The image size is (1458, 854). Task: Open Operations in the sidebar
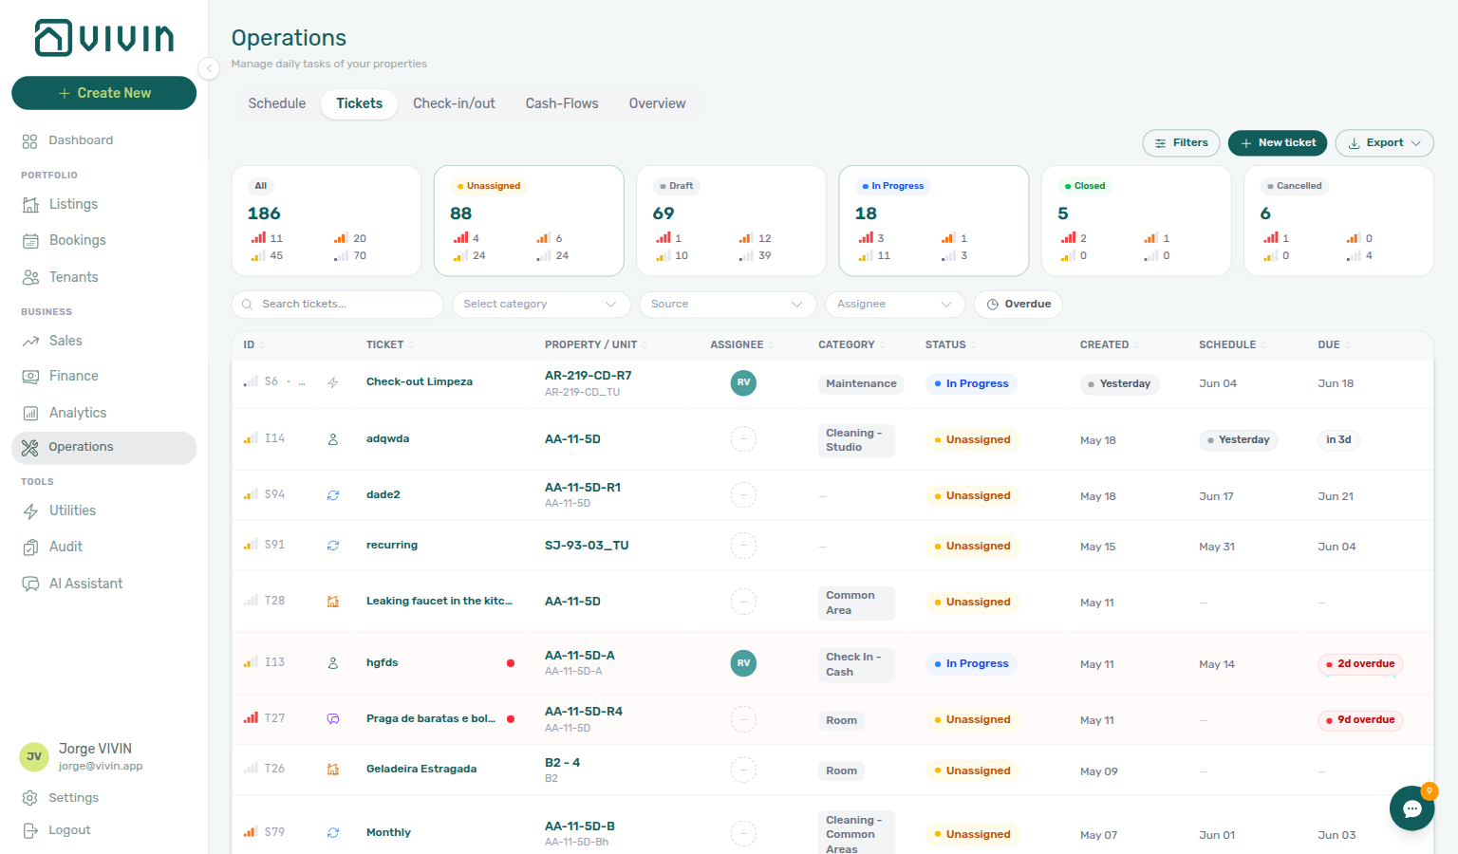pos(104,448)
